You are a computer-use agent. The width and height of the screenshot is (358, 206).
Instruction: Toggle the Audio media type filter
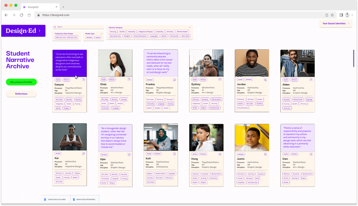coord(98,37)
